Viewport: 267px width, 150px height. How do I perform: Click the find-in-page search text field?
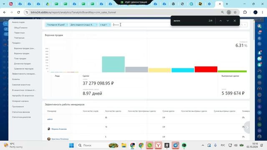189,21
